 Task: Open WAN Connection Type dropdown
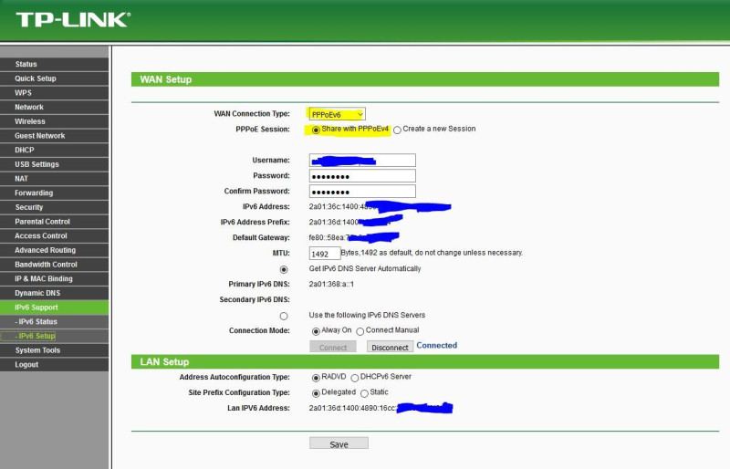tap(337, 114)
